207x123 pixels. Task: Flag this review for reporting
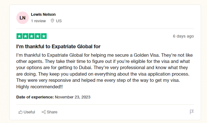click(x=192, y=112)
